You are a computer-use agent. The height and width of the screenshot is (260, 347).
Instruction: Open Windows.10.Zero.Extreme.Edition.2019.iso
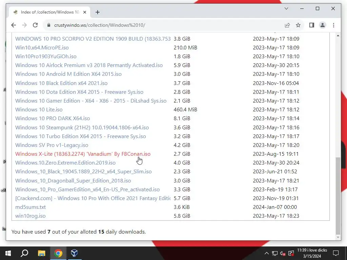click(x=65, y=163)
